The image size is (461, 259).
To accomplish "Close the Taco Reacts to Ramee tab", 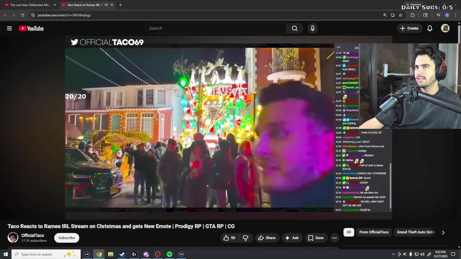I will click(112, 5).
